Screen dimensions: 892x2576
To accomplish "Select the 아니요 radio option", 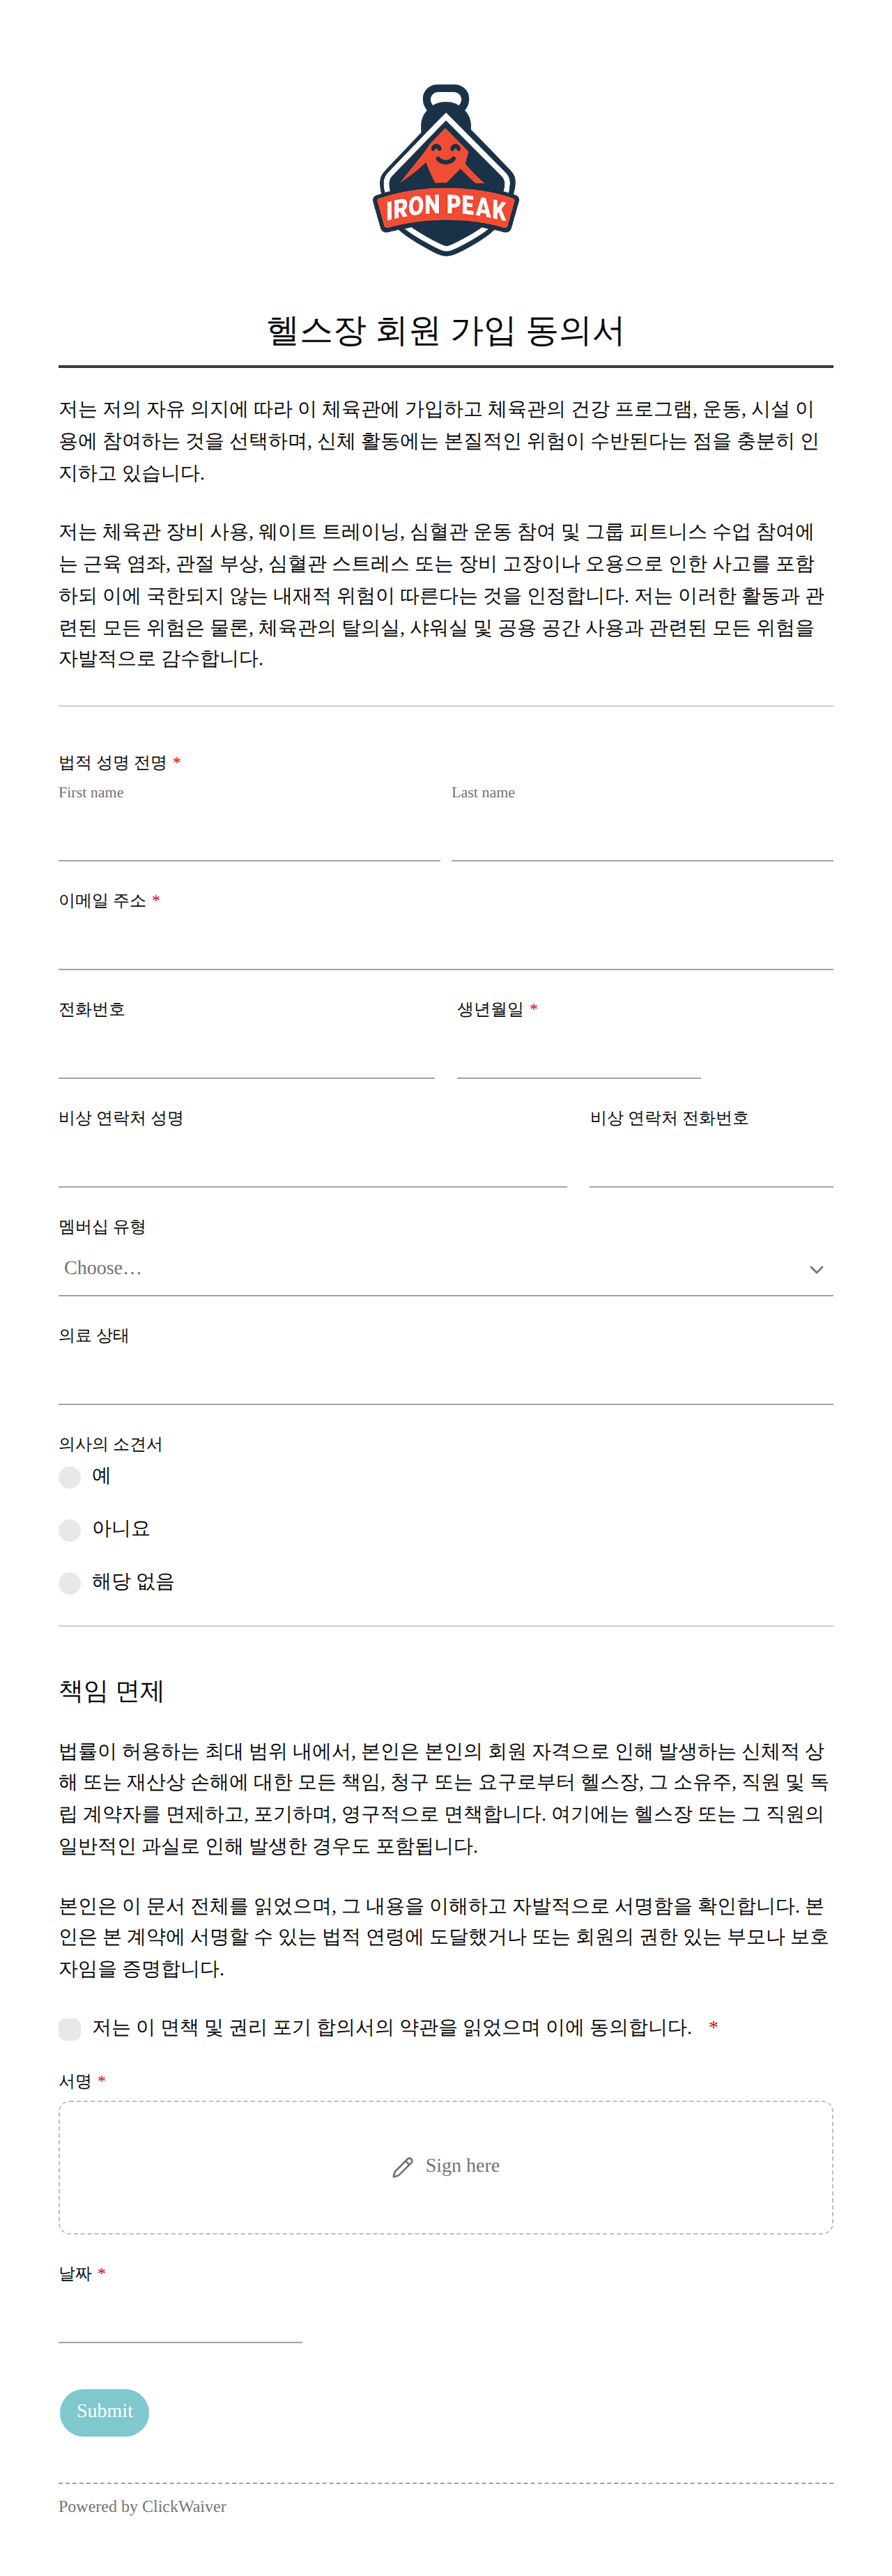I will pyautogui.click(x=70, y=1530).
